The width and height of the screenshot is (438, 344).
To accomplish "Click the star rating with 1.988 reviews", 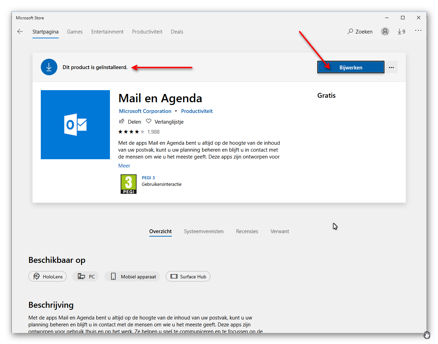I will (139, 132).
